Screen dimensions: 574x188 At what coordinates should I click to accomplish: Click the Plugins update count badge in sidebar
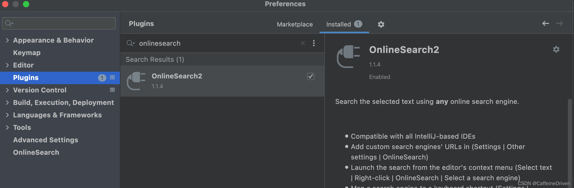coord(102,78)
